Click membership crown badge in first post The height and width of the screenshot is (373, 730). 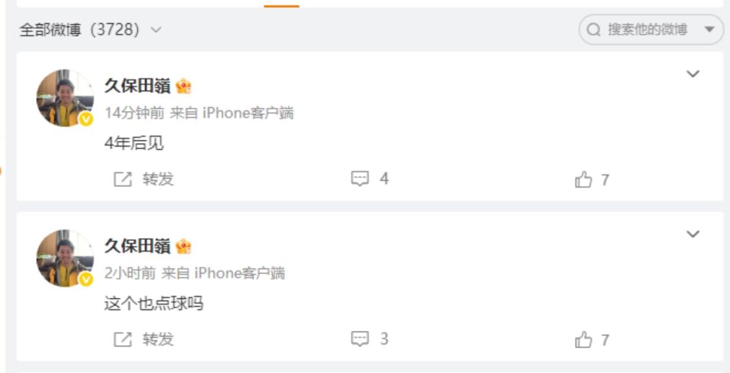pyautogui.click(x=183, y=86)
